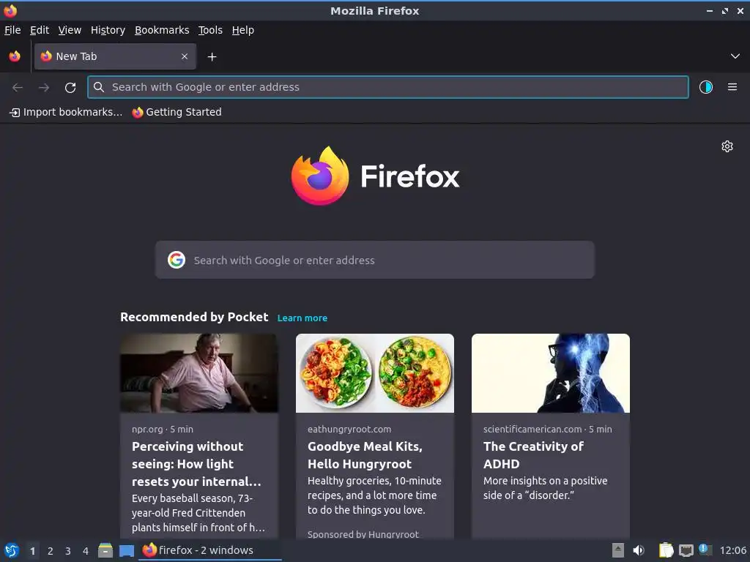Open the ADHD silhouette article thumbnail
The height and width of the screenshot is (562, 750).
(551, 373)
